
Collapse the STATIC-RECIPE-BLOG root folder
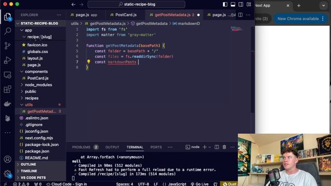40,23
